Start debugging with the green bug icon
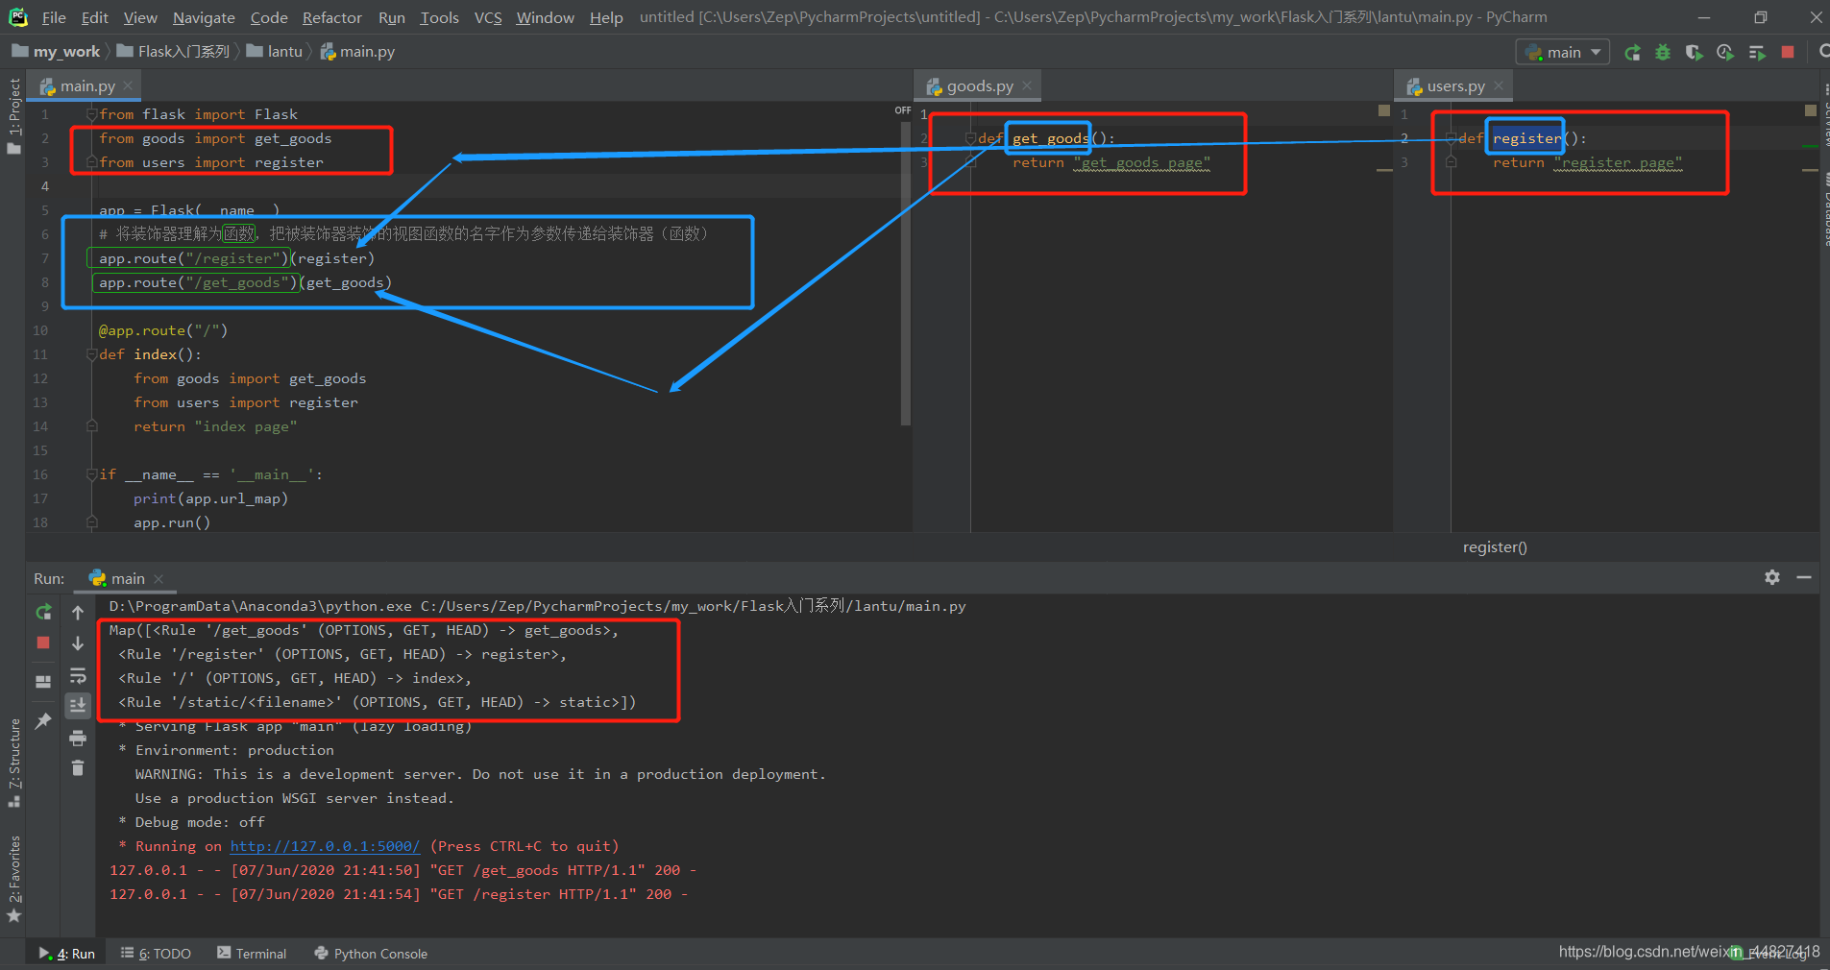The height and width of the screenshot is (970, 1830). tap(1663, 53)
